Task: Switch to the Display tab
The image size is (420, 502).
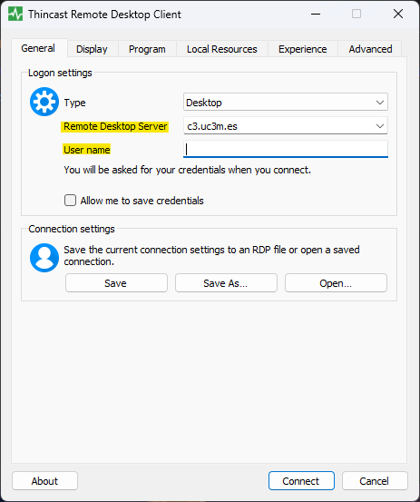Action: point(92,49)
